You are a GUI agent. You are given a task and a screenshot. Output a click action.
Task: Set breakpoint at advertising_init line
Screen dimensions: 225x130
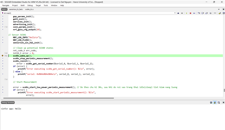tap(2, 24)
